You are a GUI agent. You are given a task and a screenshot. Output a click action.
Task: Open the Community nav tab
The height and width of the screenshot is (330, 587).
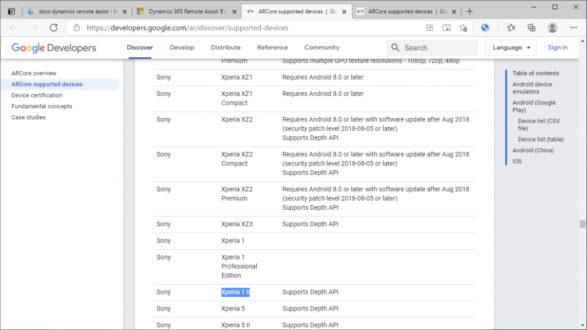[322, 48]
